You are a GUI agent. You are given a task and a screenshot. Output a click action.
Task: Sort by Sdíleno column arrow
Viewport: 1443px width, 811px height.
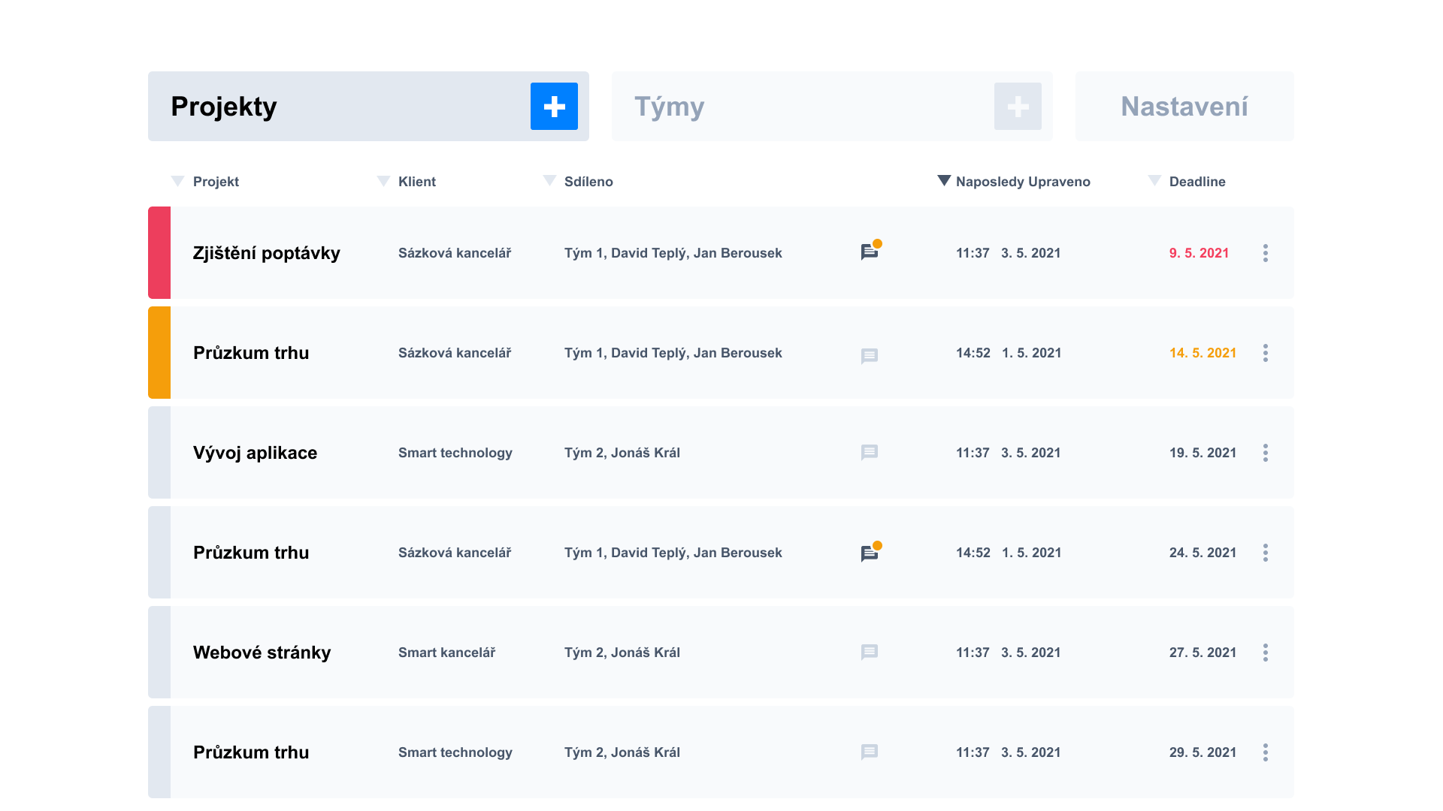click(x=549, y=181)
